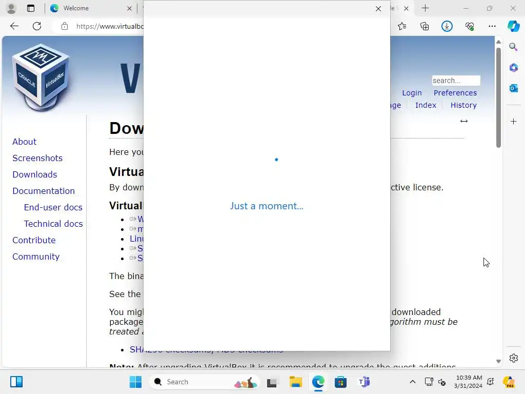This screenshot has width=525, height=394.
Task: Click the VirtualBox search field
Action: [x=456, y=81]
